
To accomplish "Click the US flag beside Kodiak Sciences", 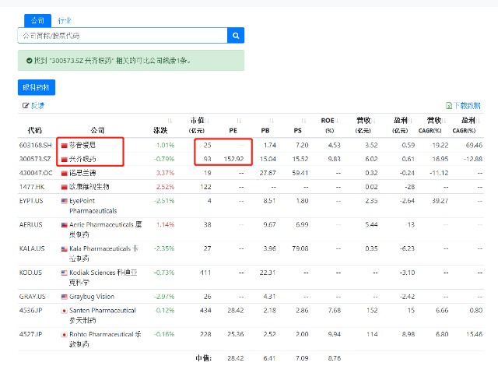I will coord(64,273).
